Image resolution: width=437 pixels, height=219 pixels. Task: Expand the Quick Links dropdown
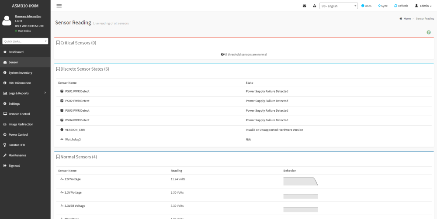(x=25, y=41)
